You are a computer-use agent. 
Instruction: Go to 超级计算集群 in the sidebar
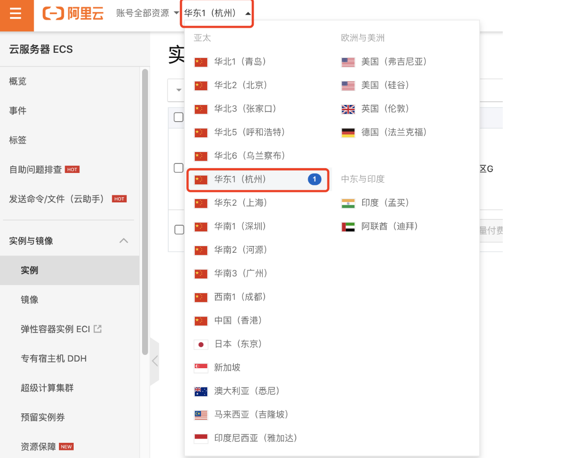click(x=47, y=388)
